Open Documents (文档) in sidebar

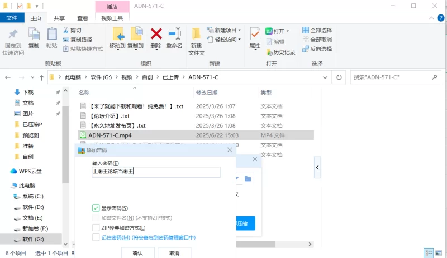click(28, 103)
